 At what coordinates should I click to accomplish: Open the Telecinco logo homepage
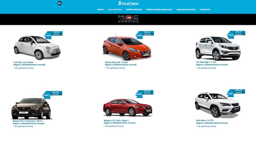pyautogui.click(x=128, y=3)
